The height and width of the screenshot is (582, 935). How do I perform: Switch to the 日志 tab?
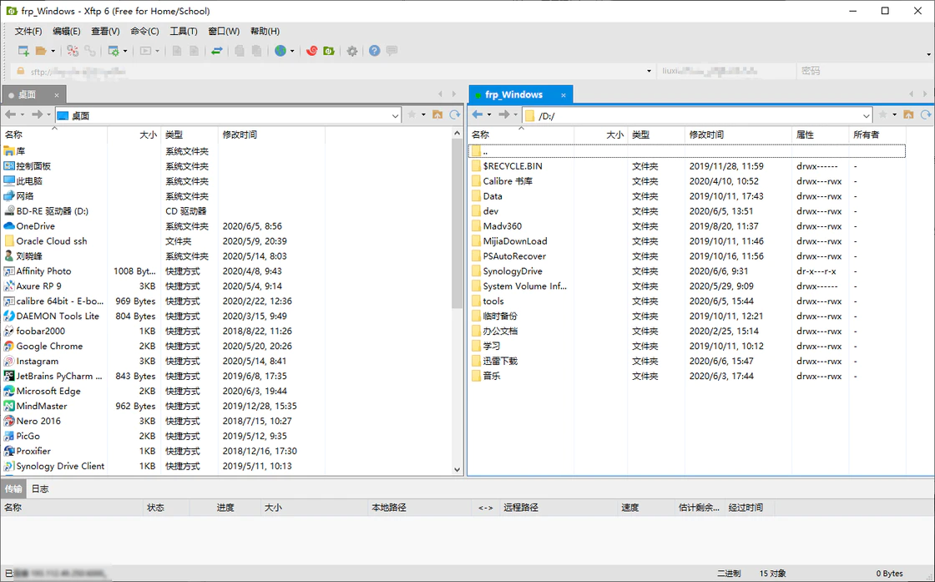[38, 488]
